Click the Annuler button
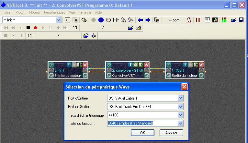 point(171,133)
